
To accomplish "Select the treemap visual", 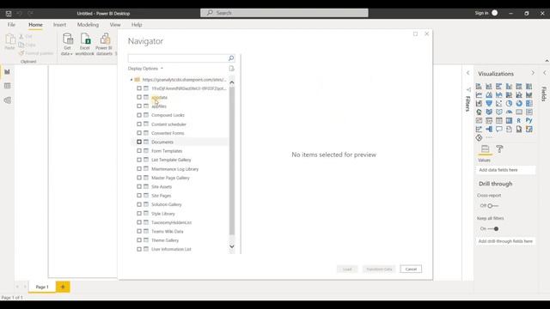I will click(x=529, y=103).
